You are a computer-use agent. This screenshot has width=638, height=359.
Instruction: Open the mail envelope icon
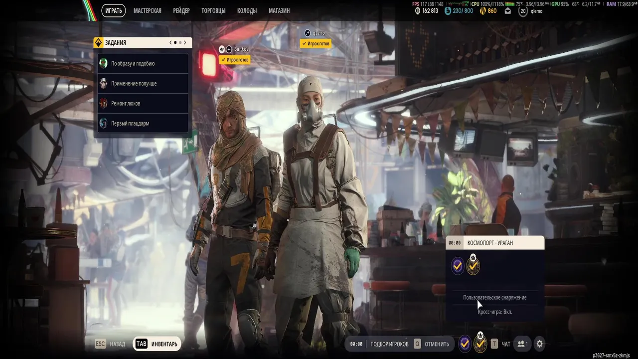point(508,11)
